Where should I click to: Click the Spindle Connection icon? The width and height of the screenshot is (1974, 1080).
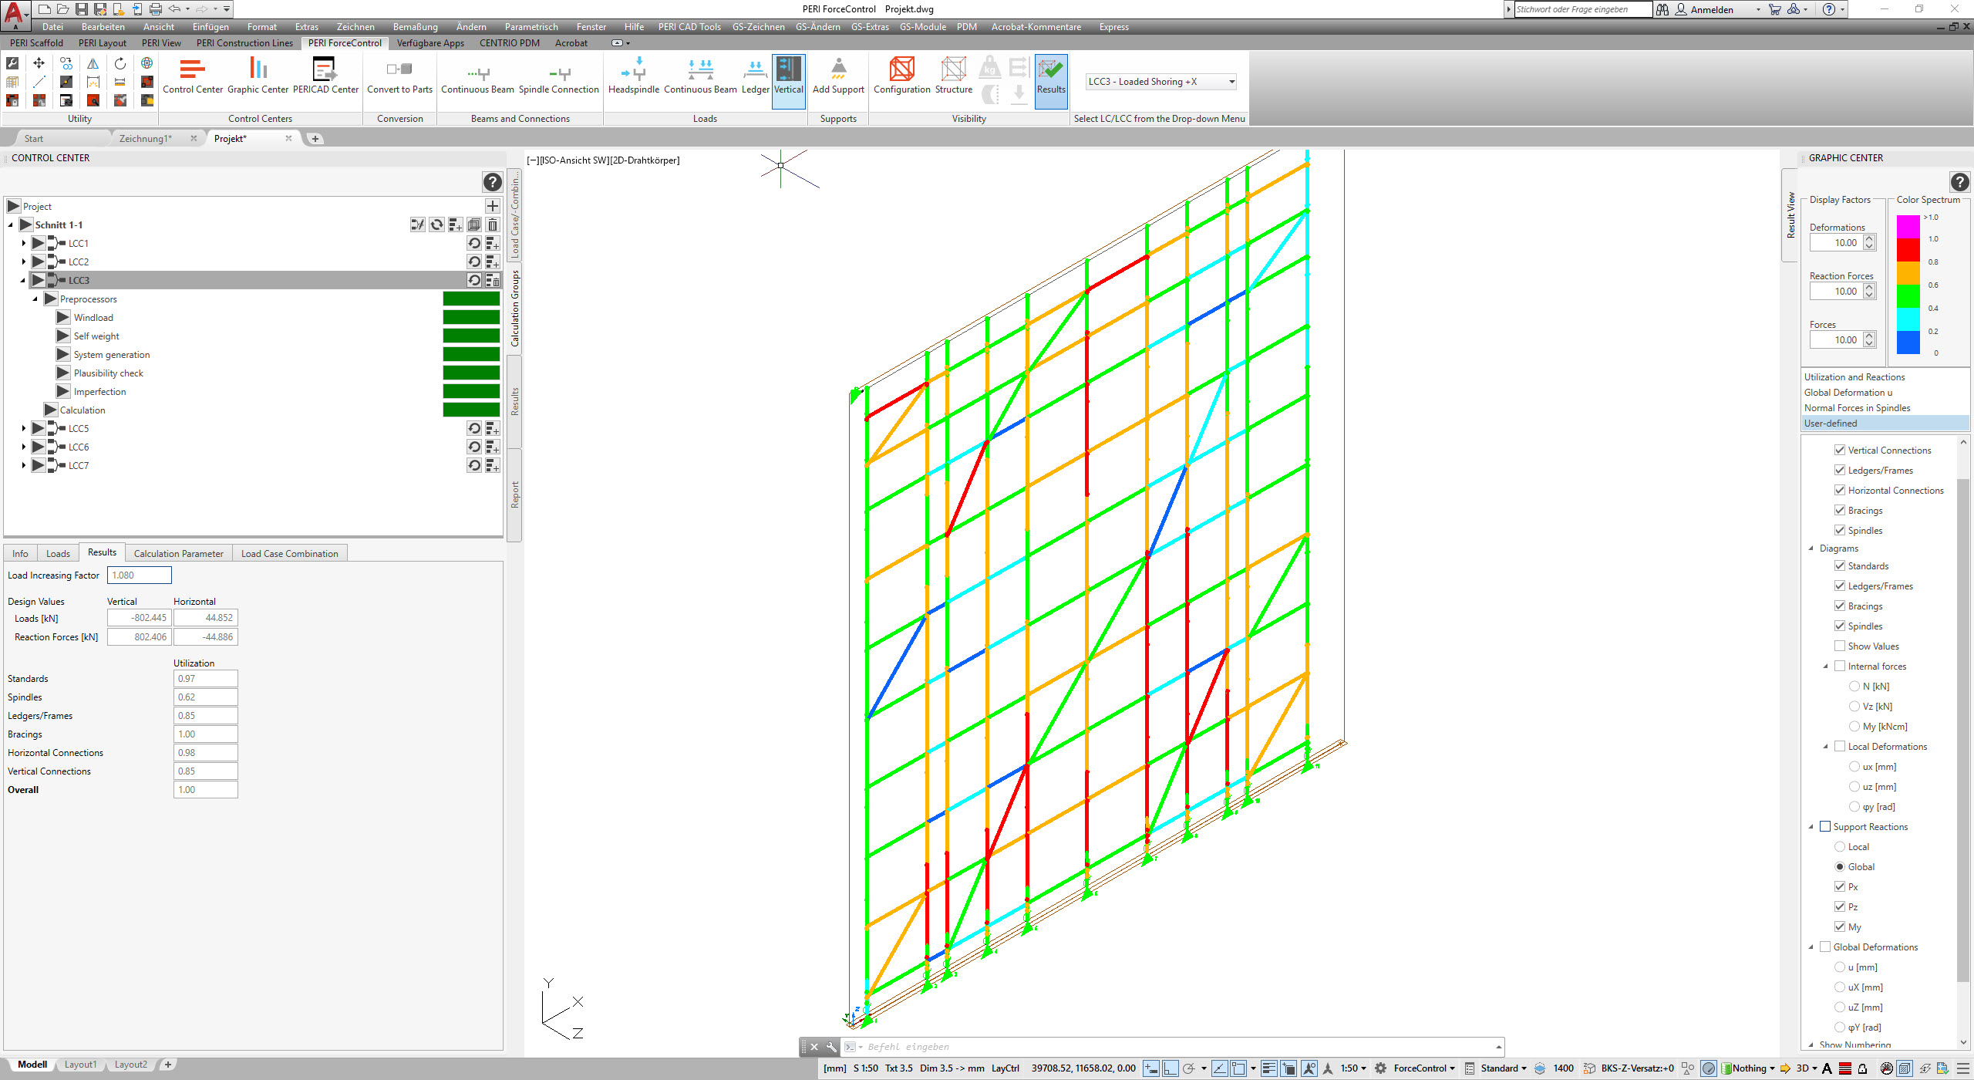558,76
